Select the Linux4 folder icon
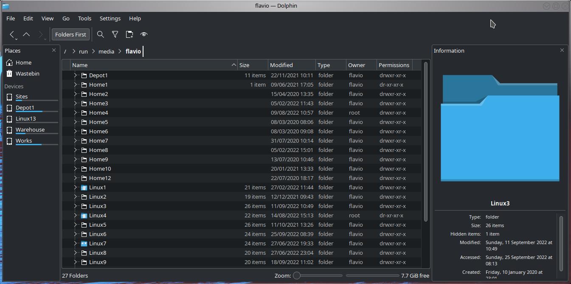Image resolution: width=571 pixels, height=284 pixels. click(84, 216)
